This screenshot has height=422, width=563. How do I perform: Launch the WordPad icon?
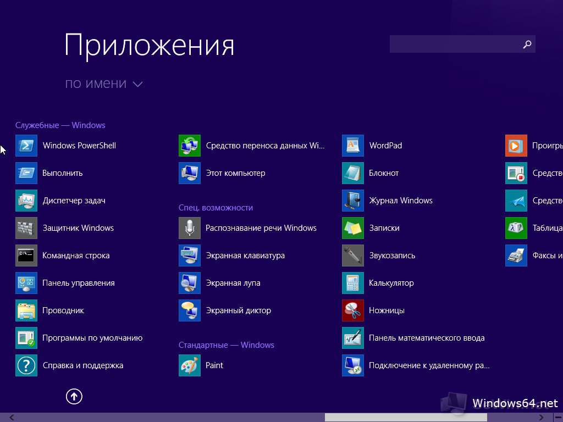(x=353, y=146)
